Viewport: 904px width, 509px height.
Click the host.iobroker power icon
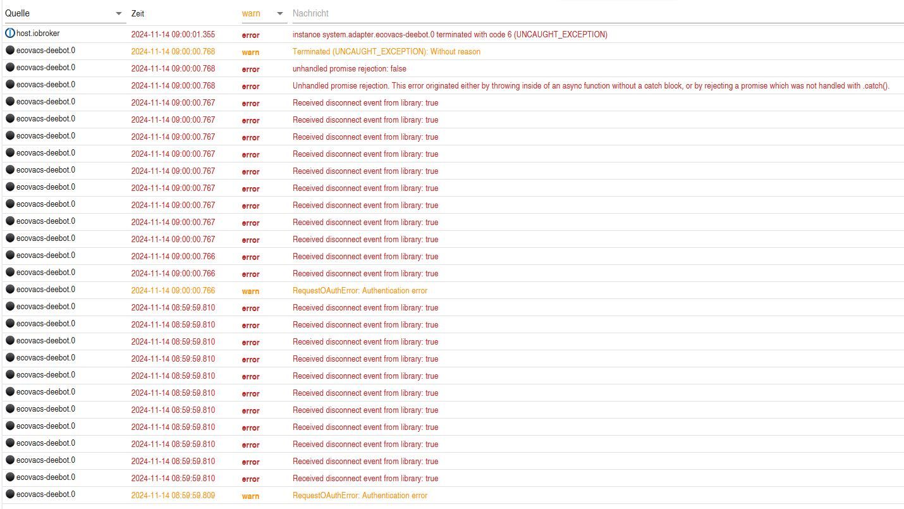(x=10, y=33)
